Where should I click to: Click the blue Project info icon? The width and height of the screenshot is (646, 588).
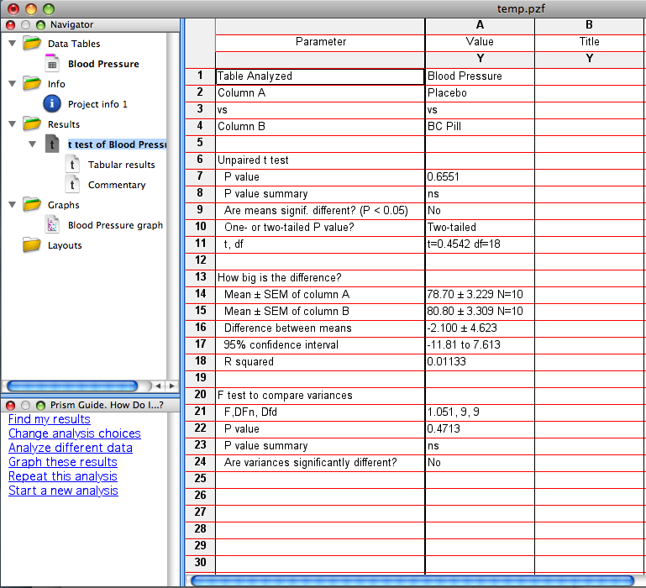point(52,103)
